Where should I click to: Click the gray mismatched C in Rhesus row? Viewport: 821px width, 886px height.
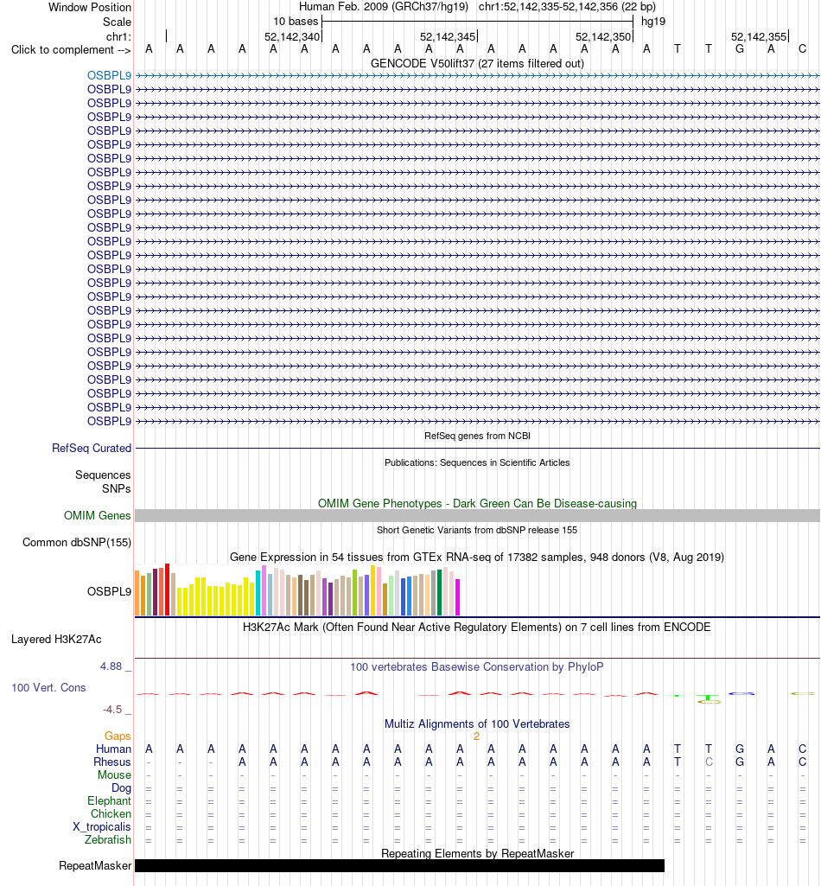point(709,762)
